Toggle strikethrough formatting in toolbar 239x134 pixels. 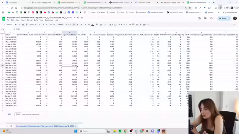coord(89,25)
